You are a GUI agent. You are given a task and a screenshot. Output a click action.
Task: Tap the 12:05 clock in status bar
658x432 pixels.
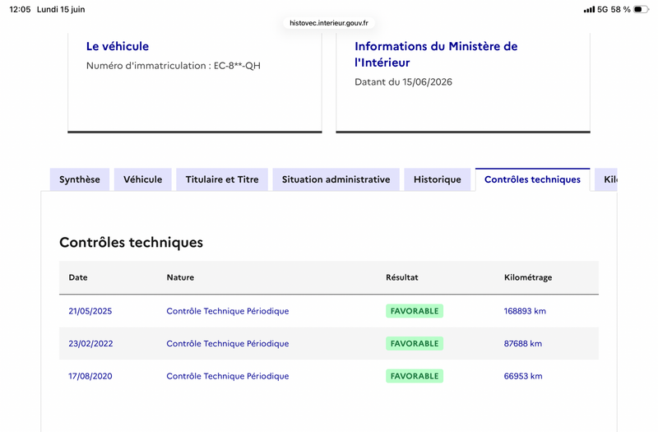[x=20, y=9]
